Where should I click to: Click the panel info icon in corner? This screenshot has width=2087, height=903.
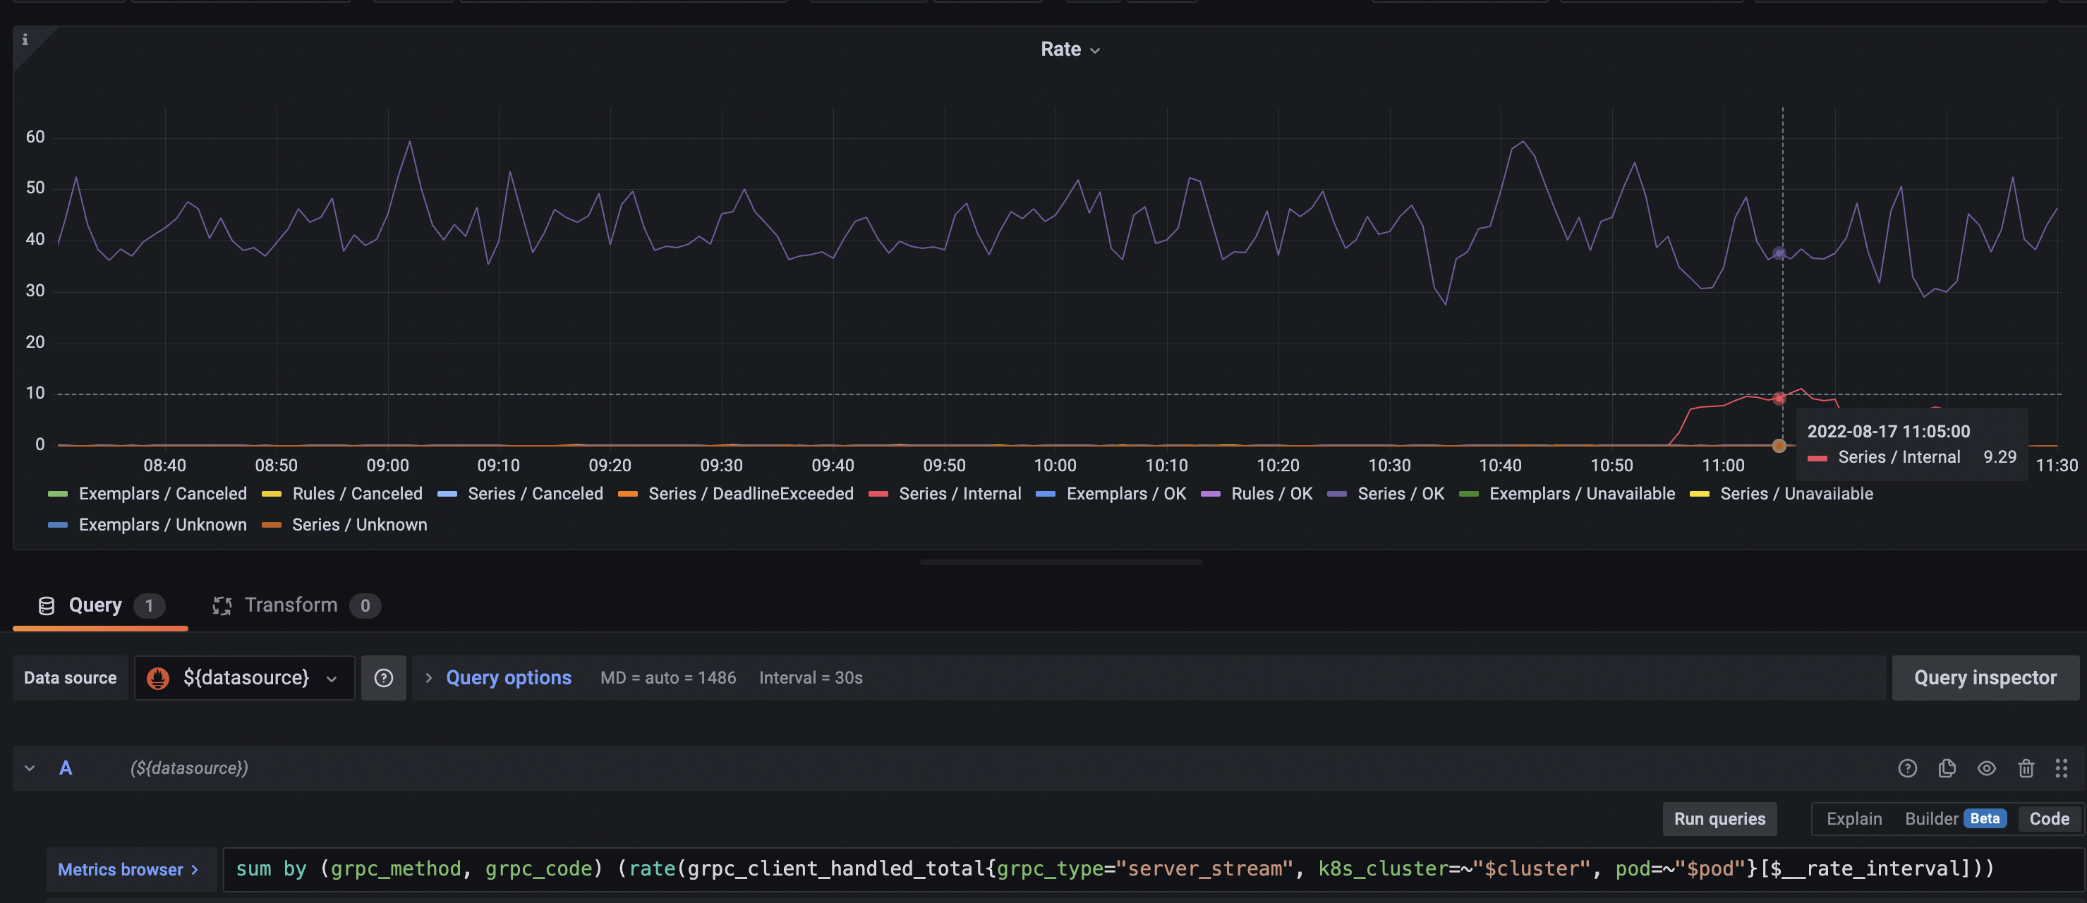pyautogui.click(x=25, y=40)
